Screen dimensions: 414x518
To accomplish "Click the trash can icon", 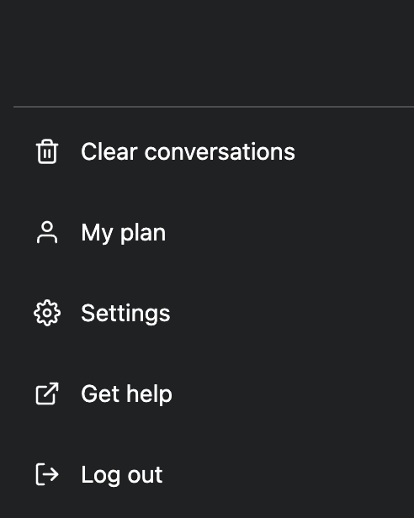I will point(47,151).
